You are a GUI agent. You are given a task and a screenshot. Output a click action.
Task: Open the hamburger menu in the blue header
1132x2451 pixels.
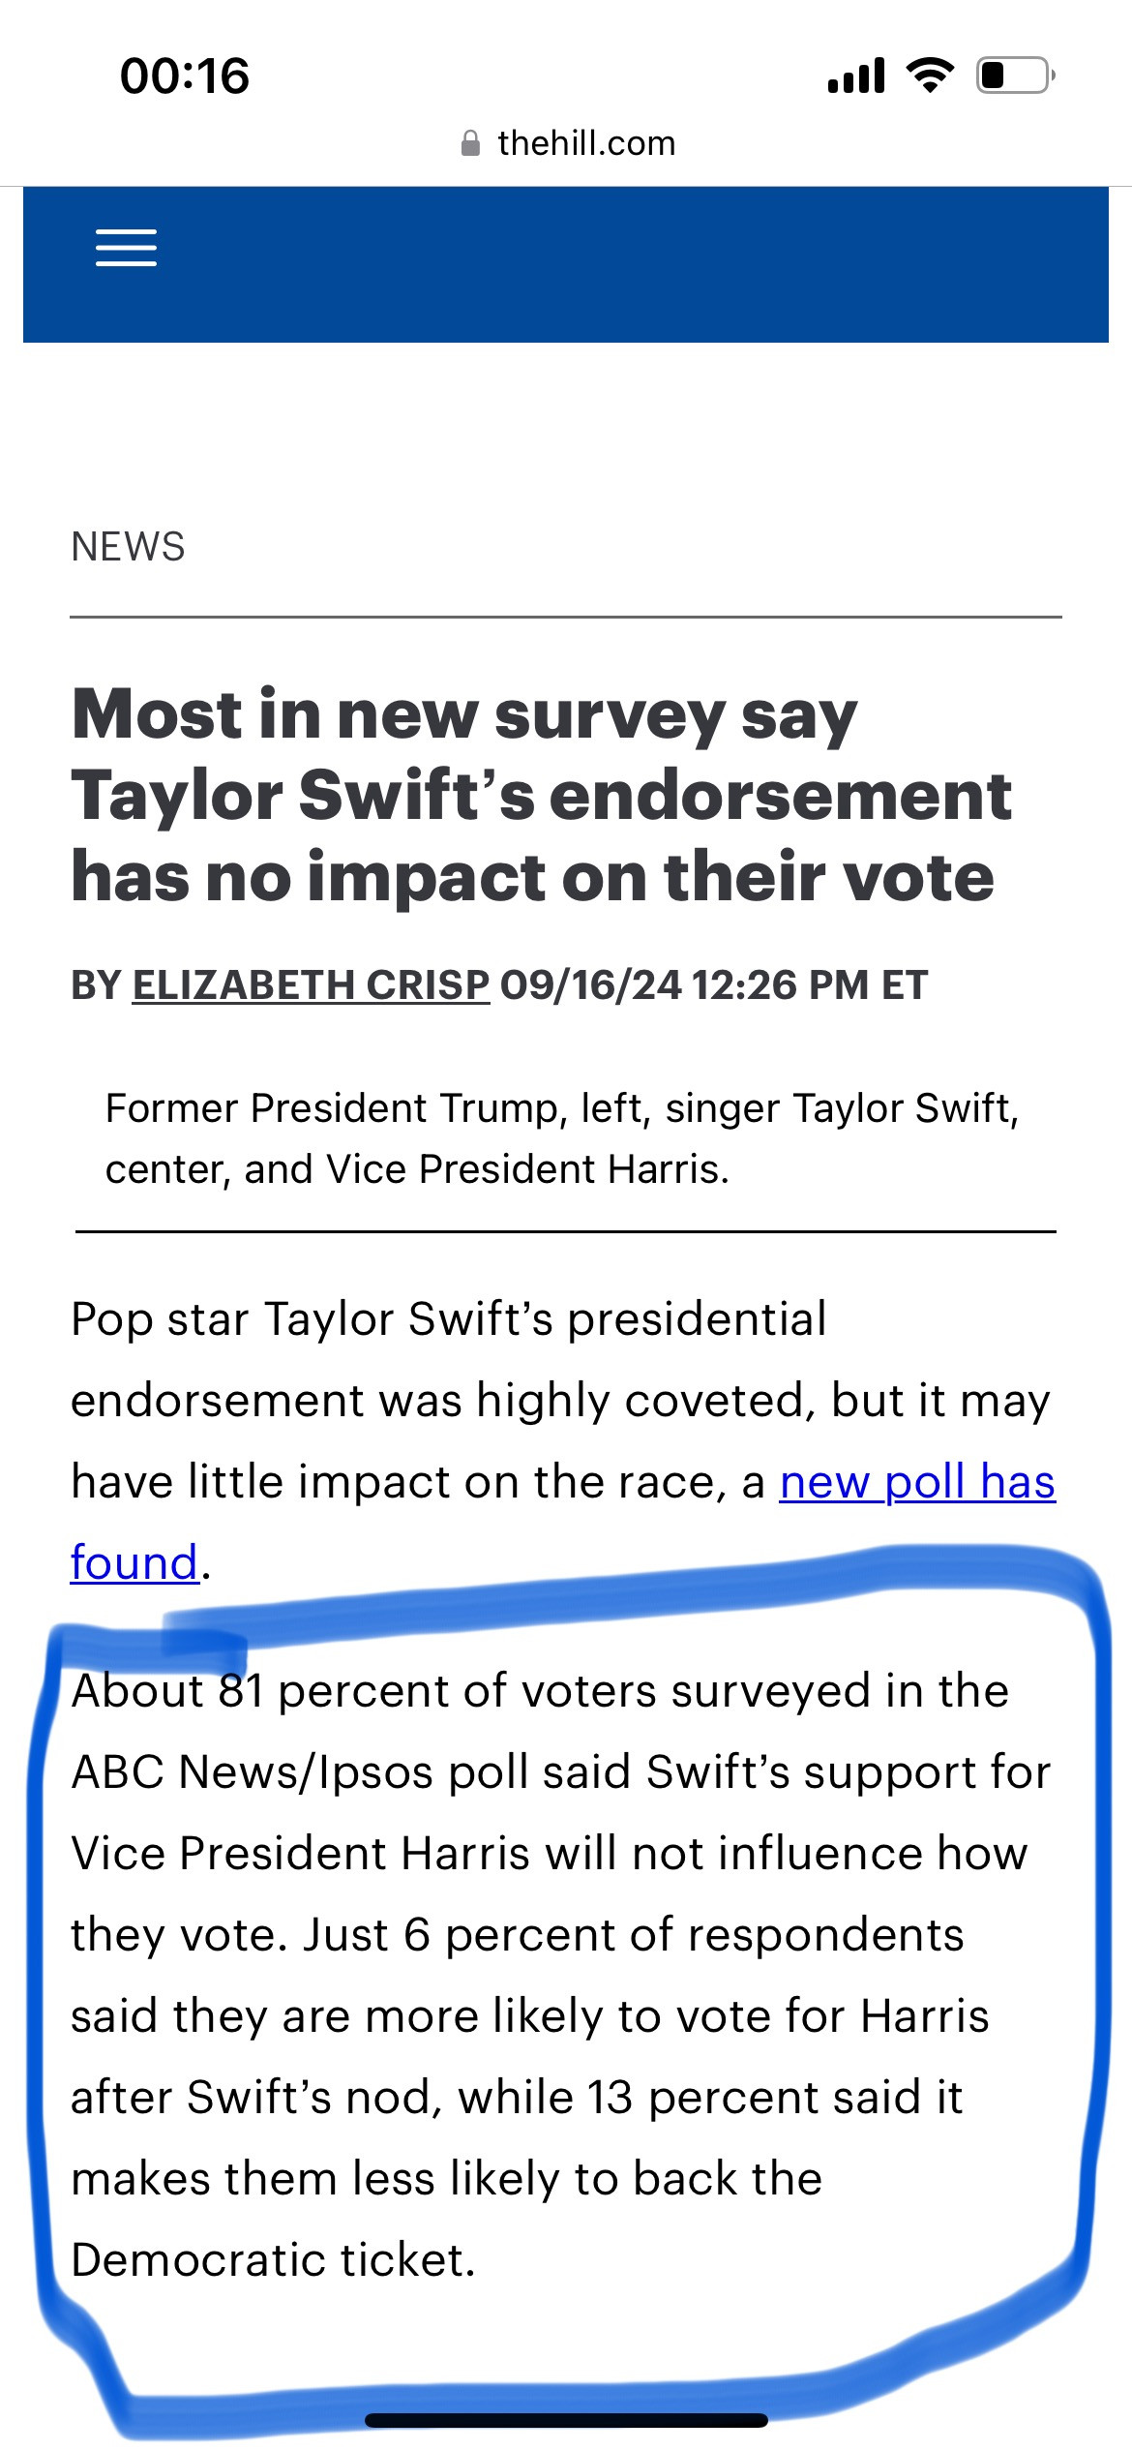tap(126, 248)
